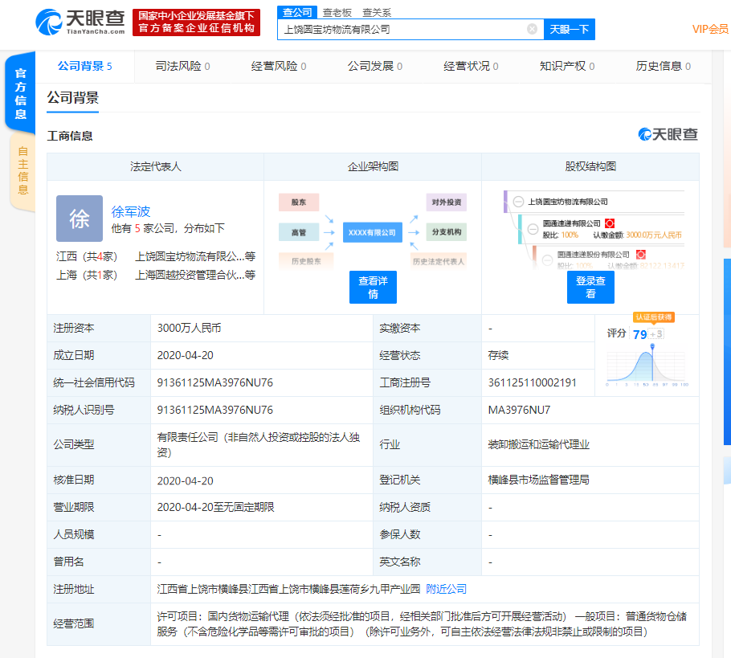Click the clear (x) icon inside the search box
This screenshot has height=658, width=731.
click(x=530, y=29)
